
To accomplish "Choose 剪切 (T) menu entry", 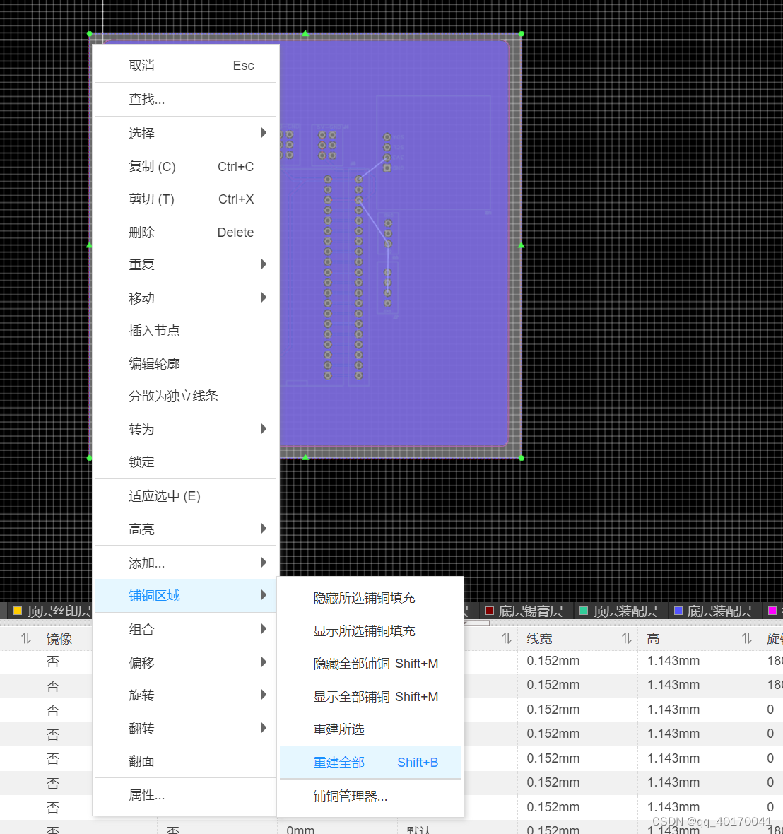I will (x=186, y=199).
